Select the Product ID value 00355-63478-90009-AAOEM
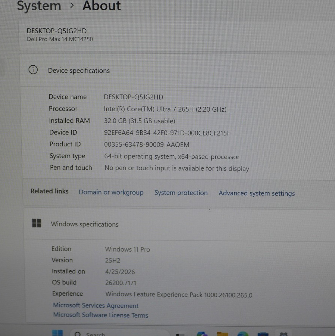This screenshot has width=335, height=336. [x=147, y=144]
